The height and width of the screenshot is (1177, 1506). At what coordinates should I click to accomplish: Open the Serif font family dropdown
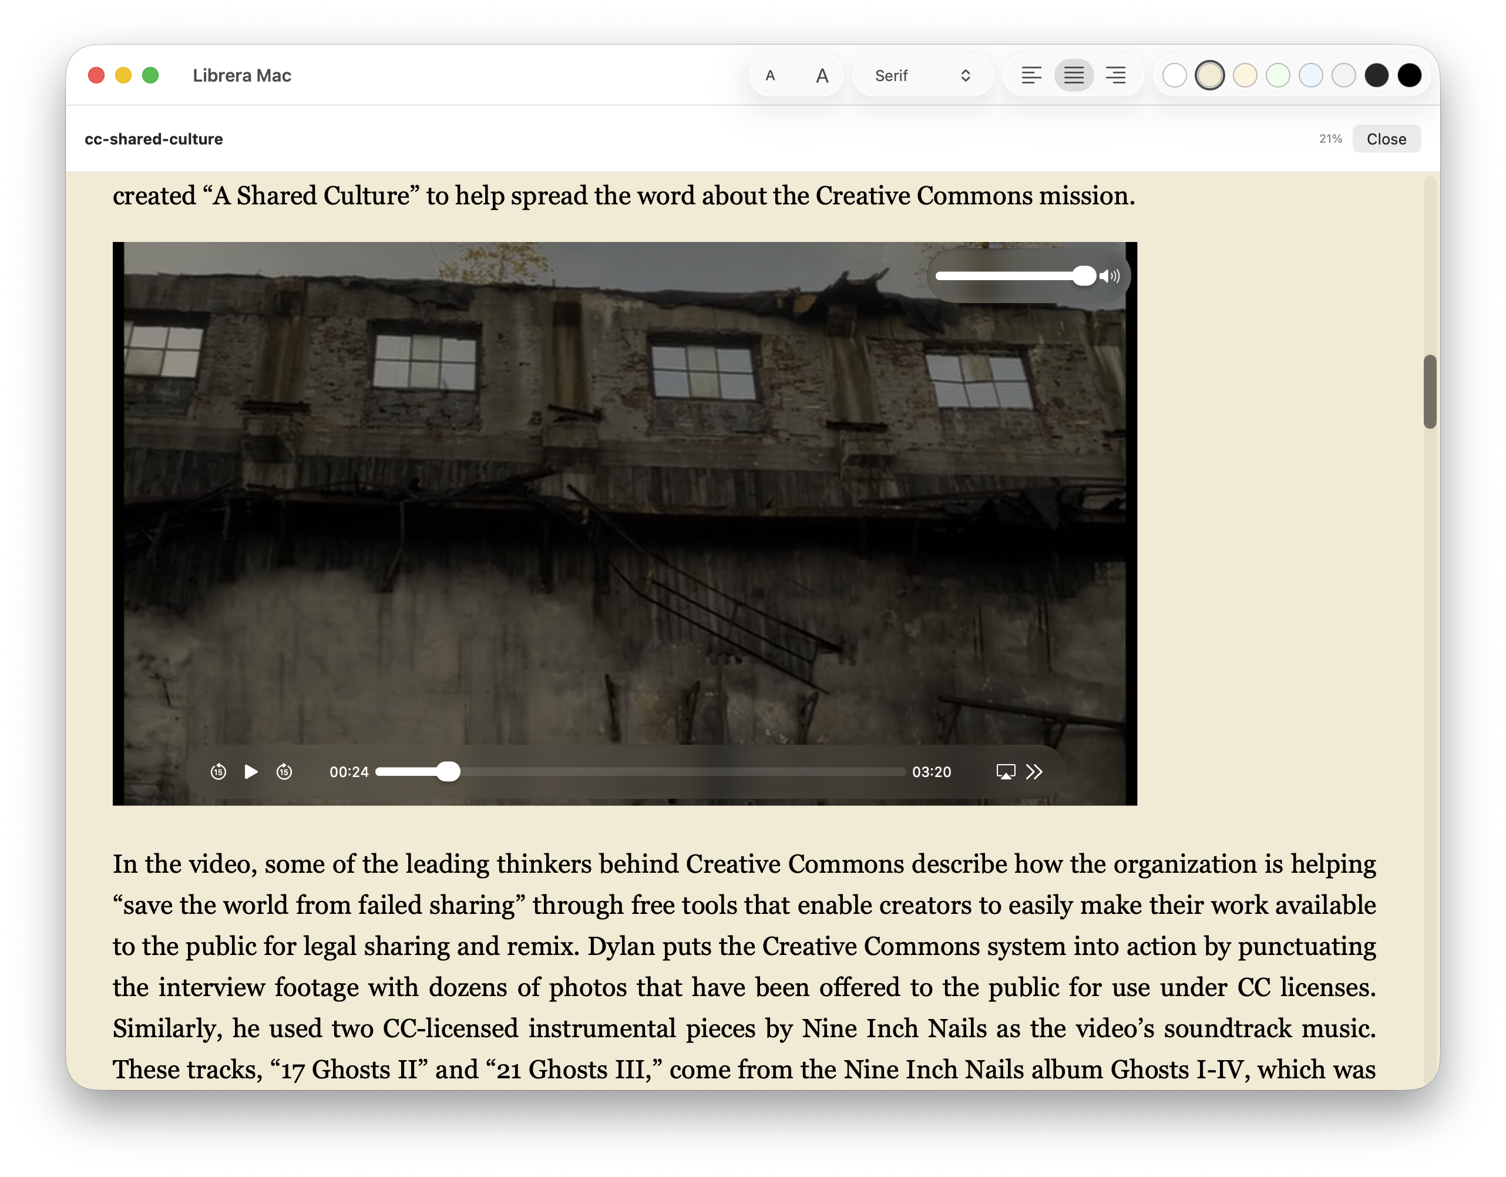[x=923, y=75]
